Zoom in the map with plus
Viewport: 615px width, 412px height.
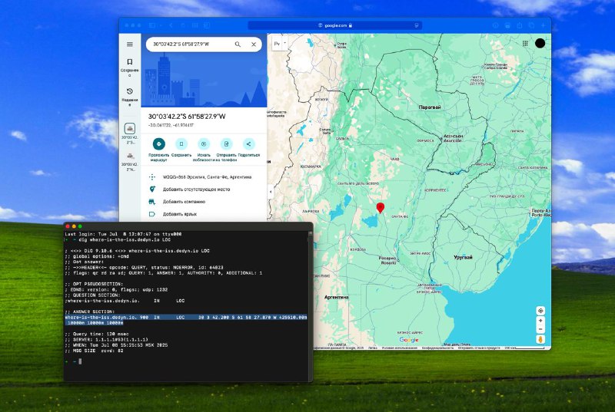point(540,321)
